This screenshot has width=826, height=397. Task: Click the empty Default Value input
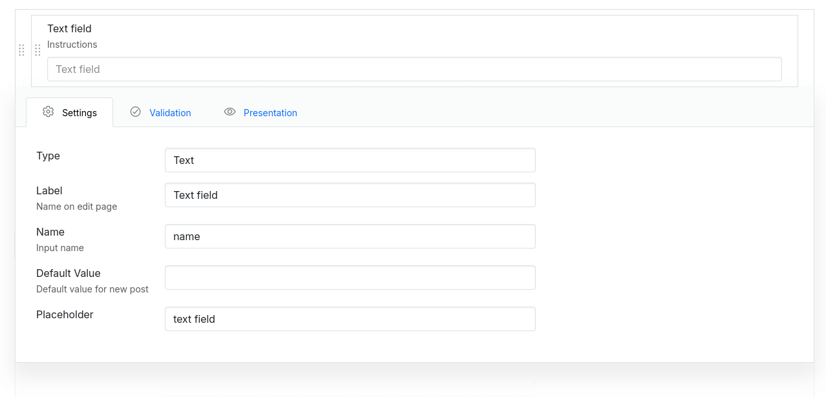pos(350,277)
